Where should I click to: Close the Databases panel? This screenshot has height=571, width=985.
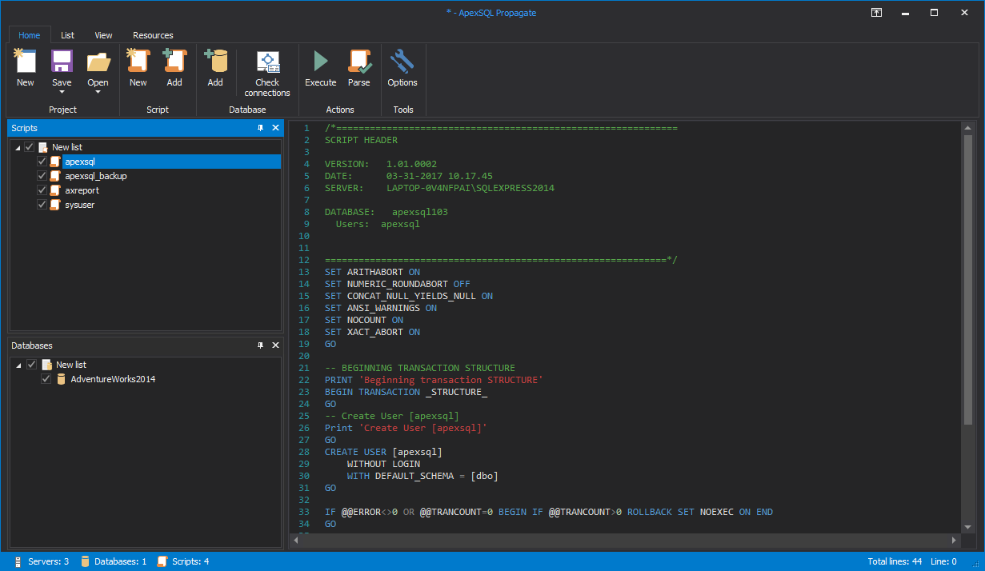tap(275, 345)
